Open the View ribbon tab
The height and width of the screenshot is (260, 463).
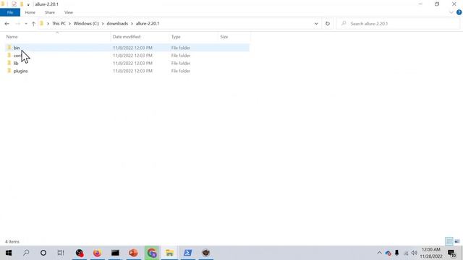(x=69, y=12)
